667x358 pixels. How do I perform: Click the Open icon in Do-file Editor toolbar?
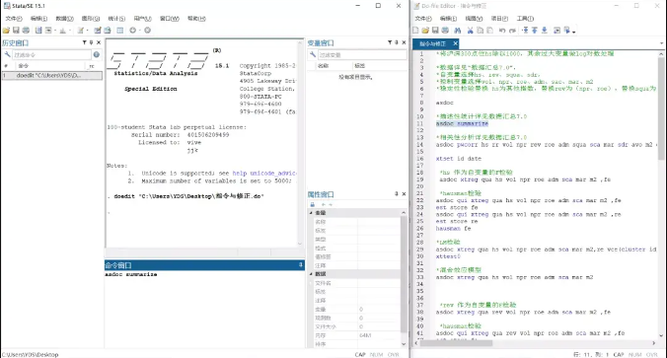425,31
